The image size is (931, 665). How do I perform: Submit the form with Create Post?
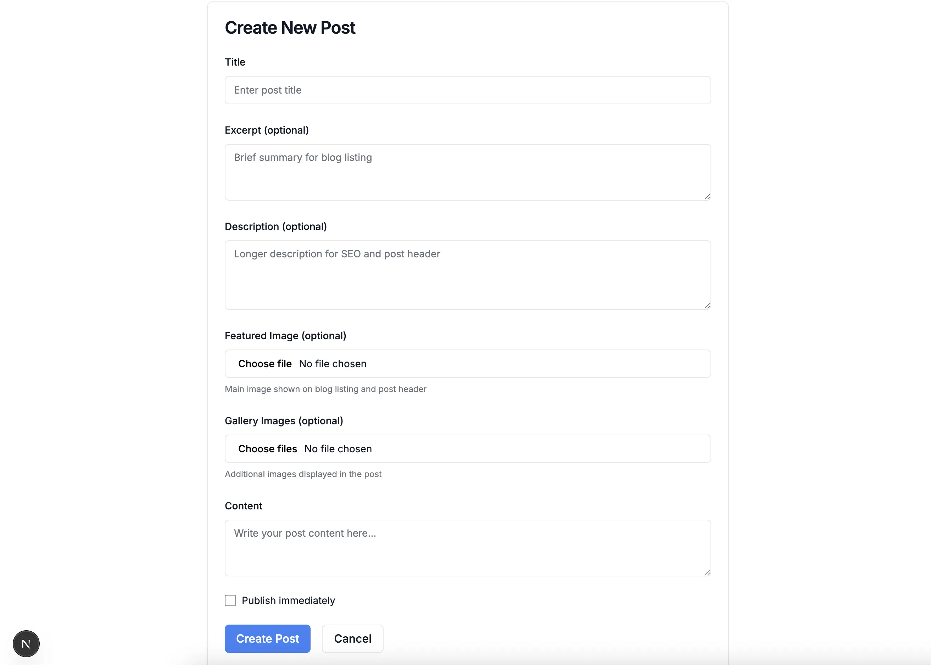coord(267,638)
